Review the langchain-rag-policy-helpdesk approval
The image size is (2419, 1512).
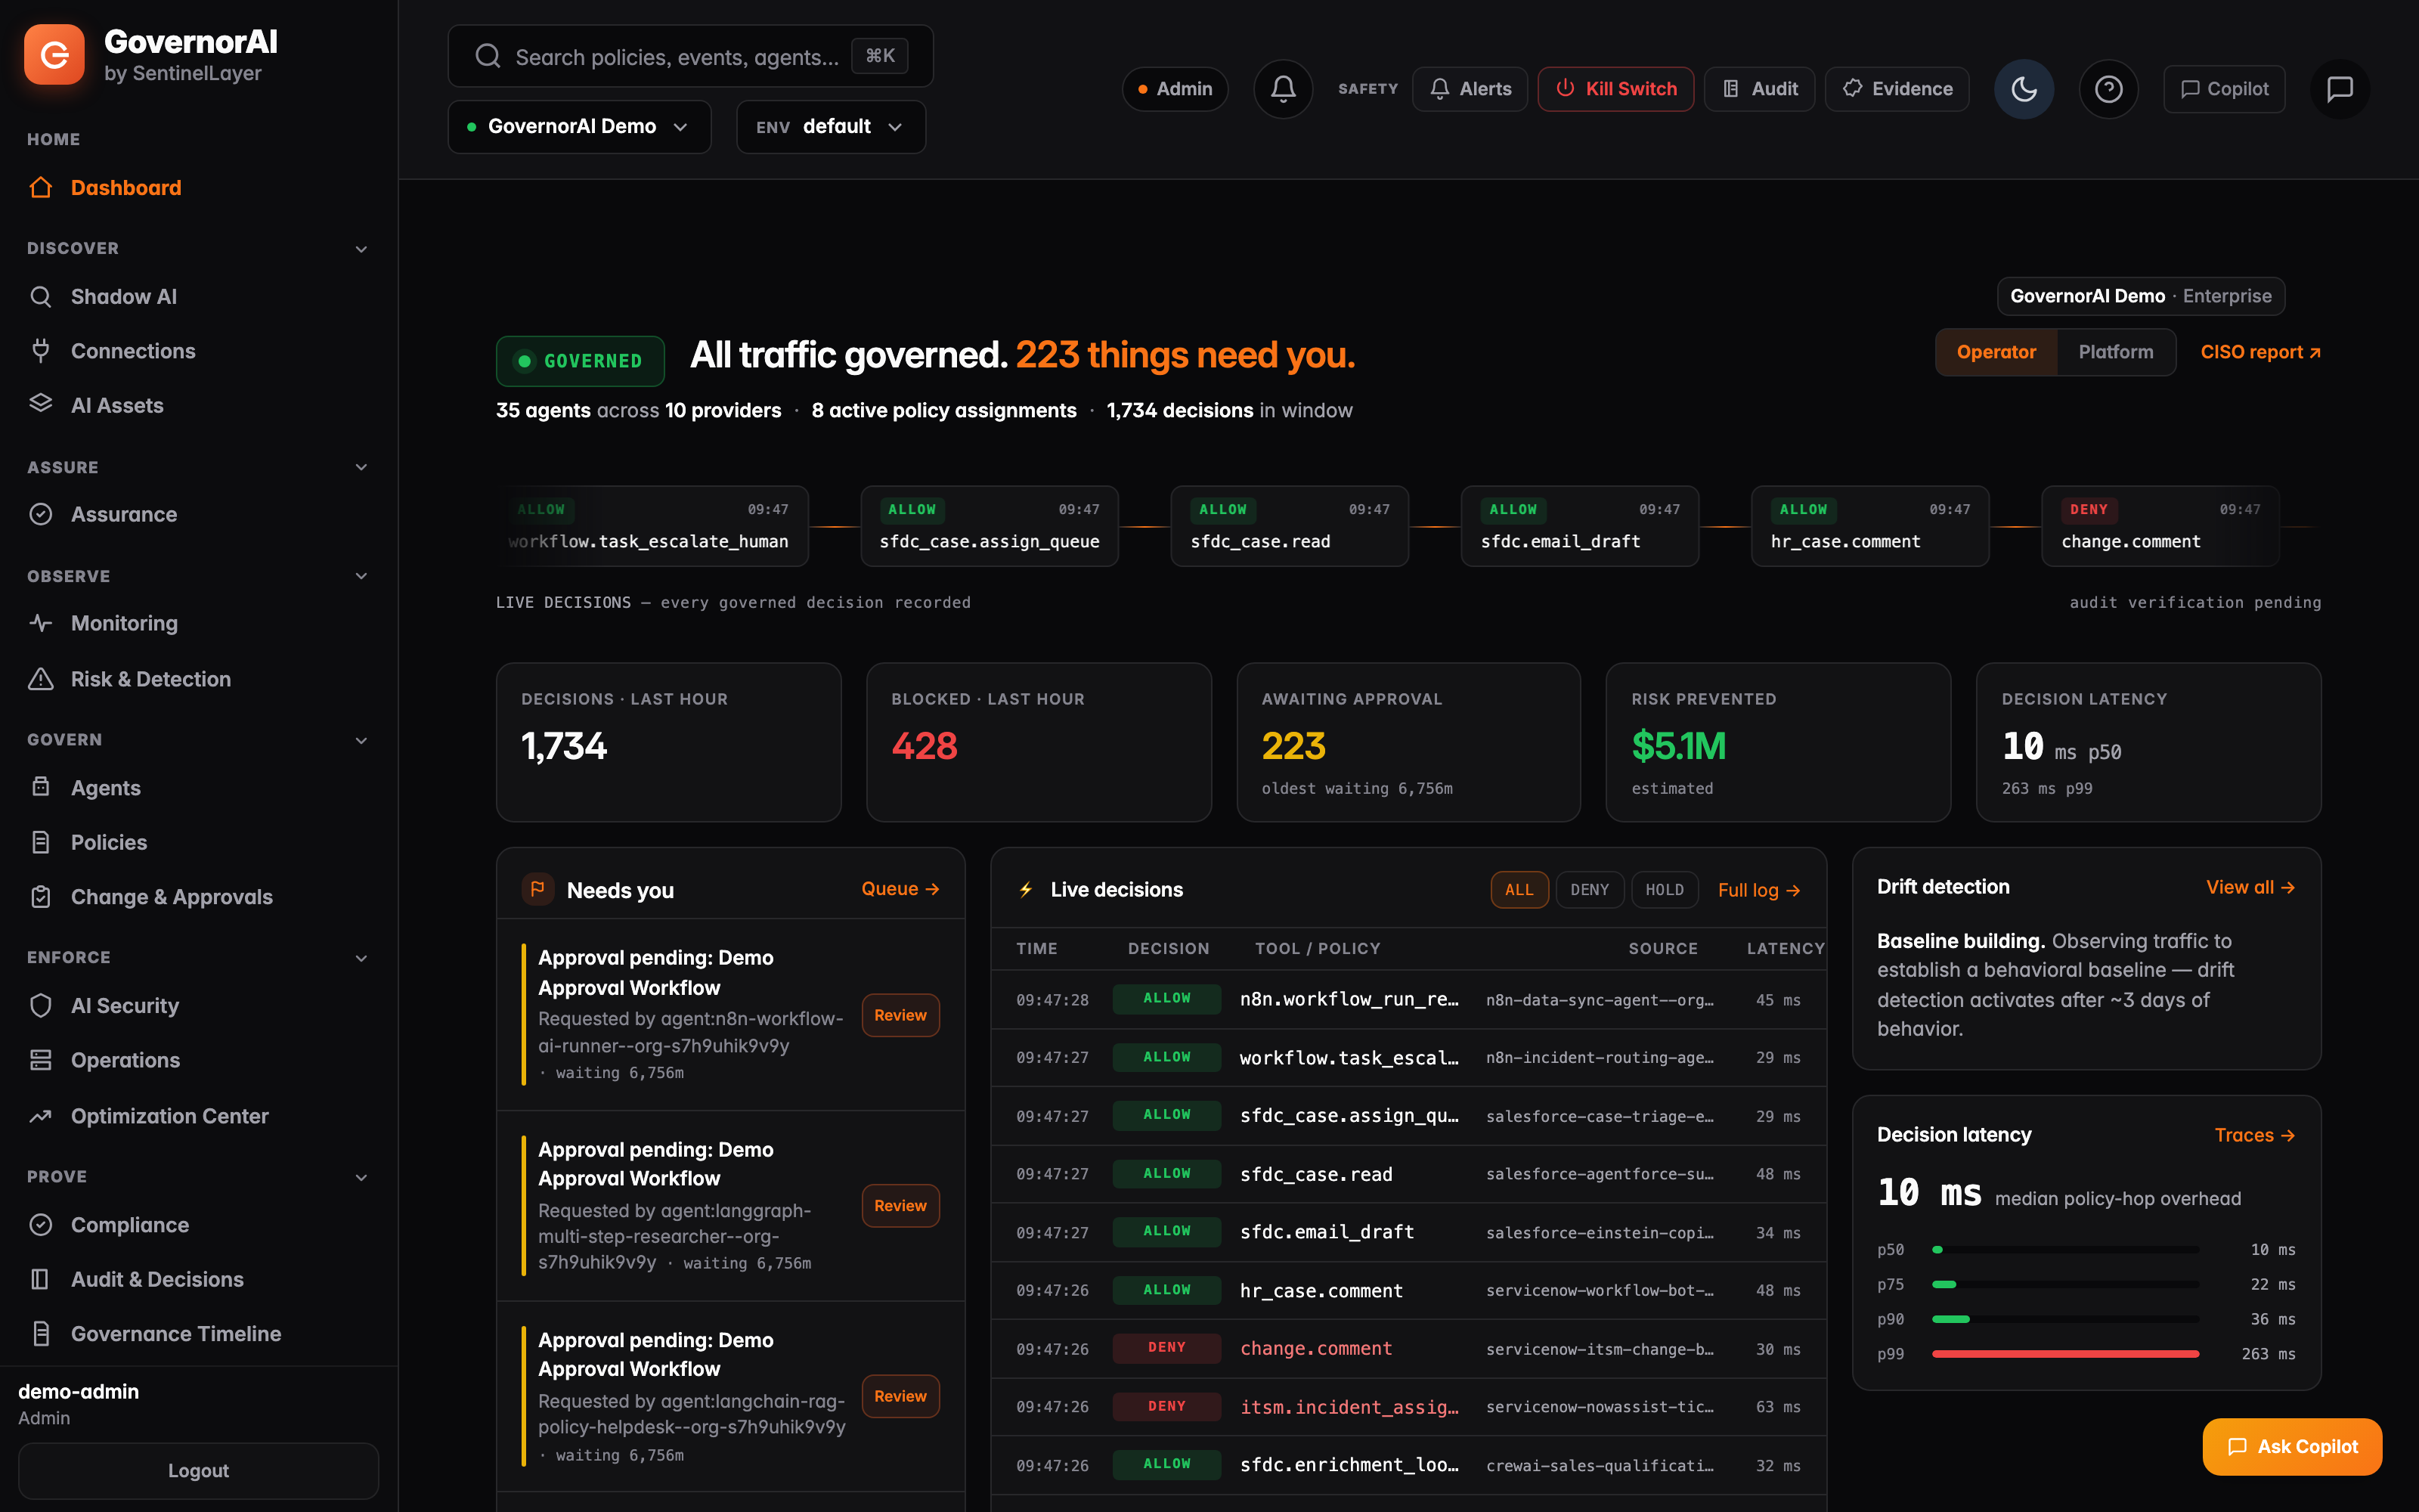pyautogui.click(x=900, y=1396)
